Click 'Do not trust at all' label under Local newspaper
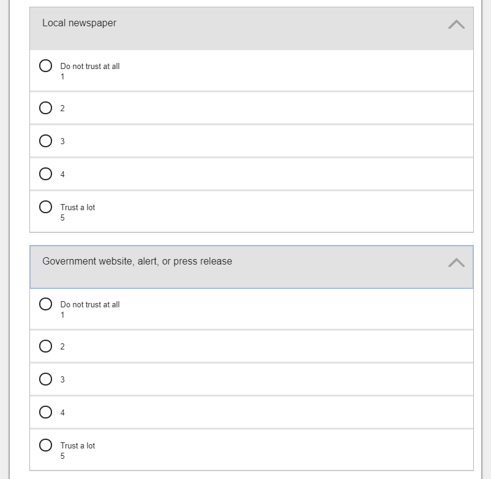This screenshot has width=491, height=479. click(x=90, y=67)
